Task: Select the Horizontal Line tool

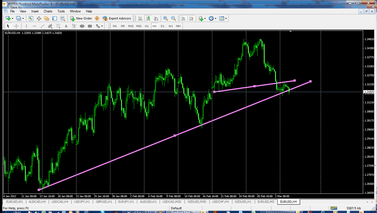Action: pyautogui.click(x=35, y=26)
